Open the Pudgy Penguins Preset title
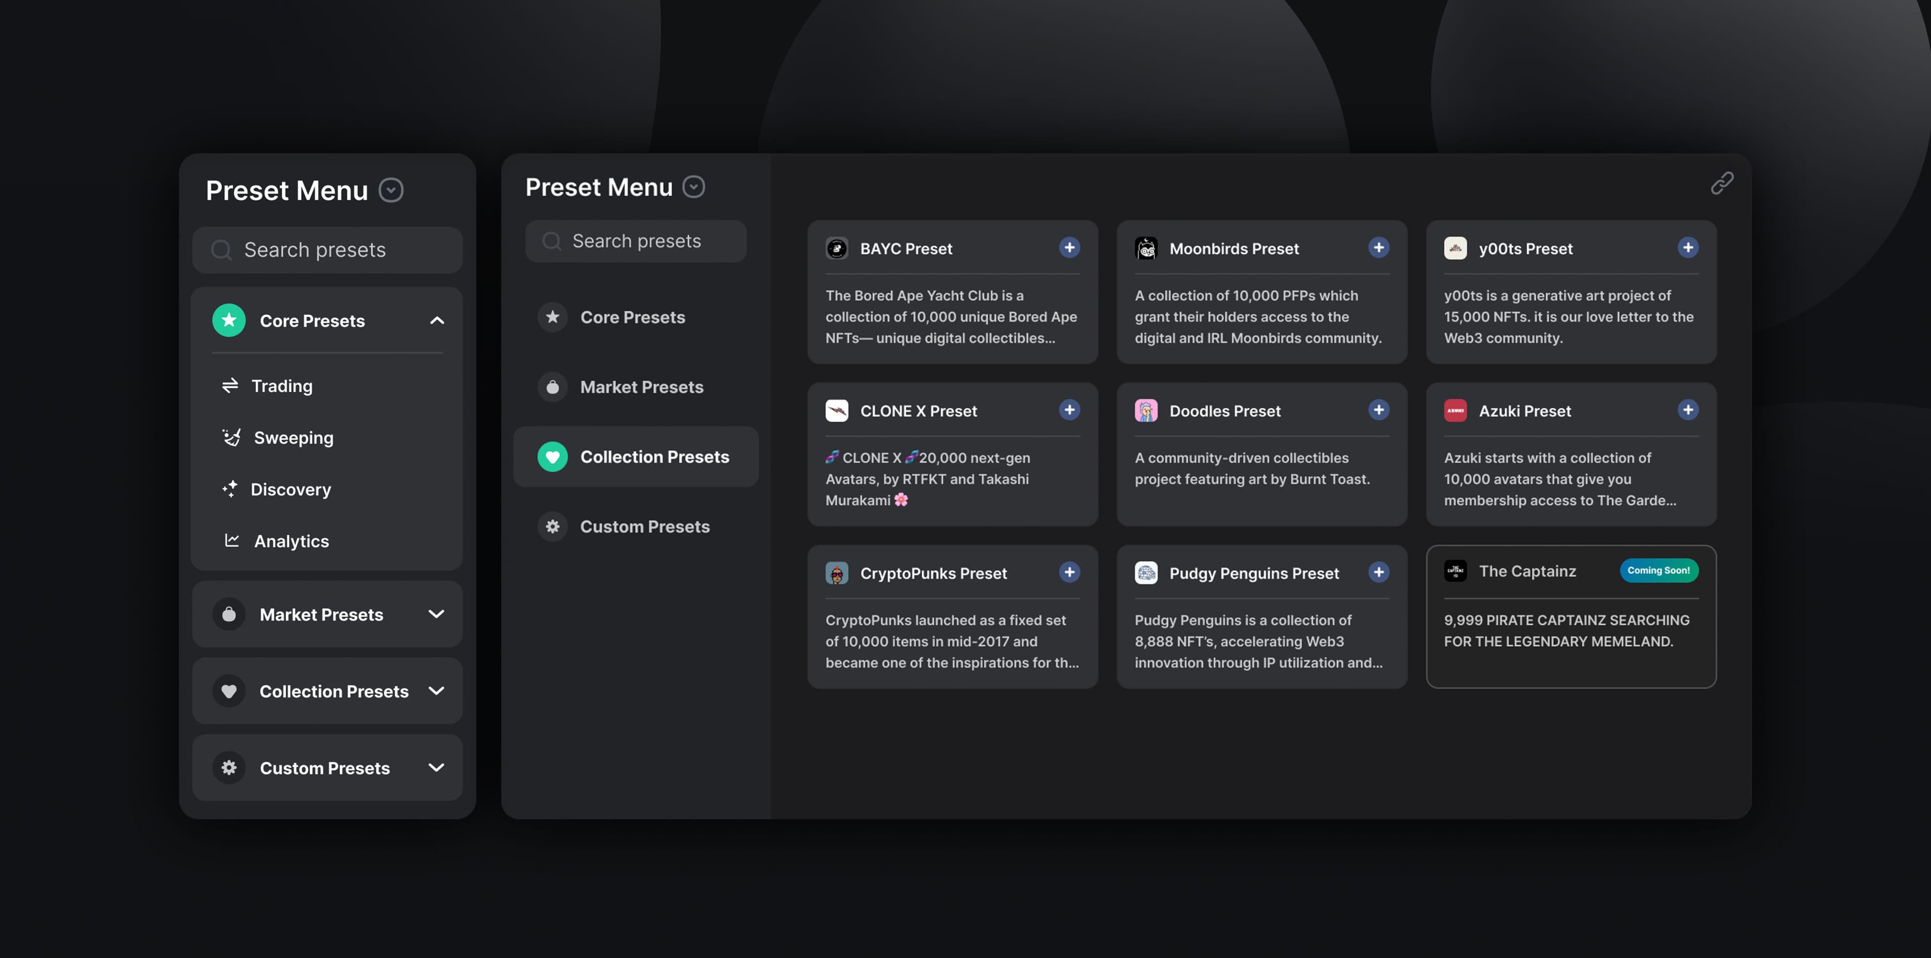 point(1254,573)
